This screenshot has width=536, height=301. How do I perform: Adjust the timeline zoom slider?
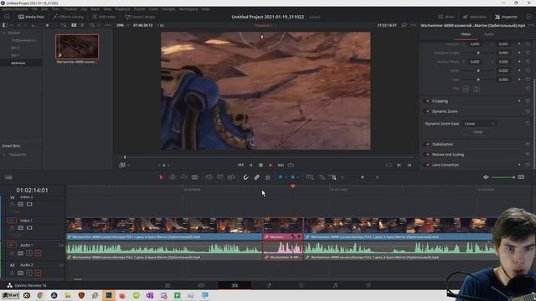click(x=362, y=177)
